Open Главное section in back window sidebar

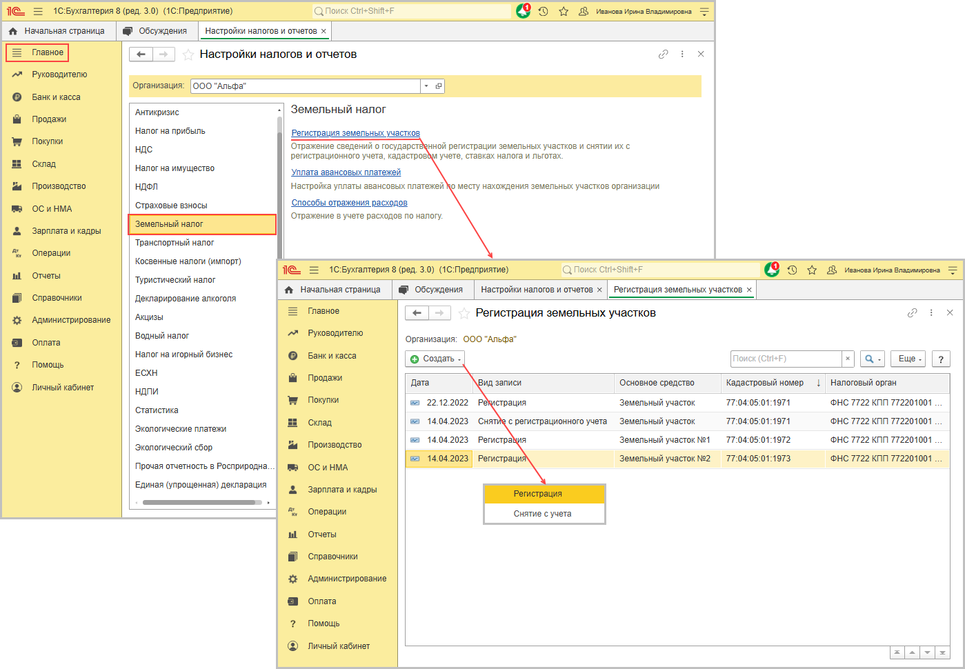point(38,52)
